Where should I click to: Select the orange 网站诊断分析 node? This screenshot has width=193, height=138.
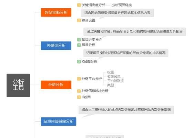point(56,12)
